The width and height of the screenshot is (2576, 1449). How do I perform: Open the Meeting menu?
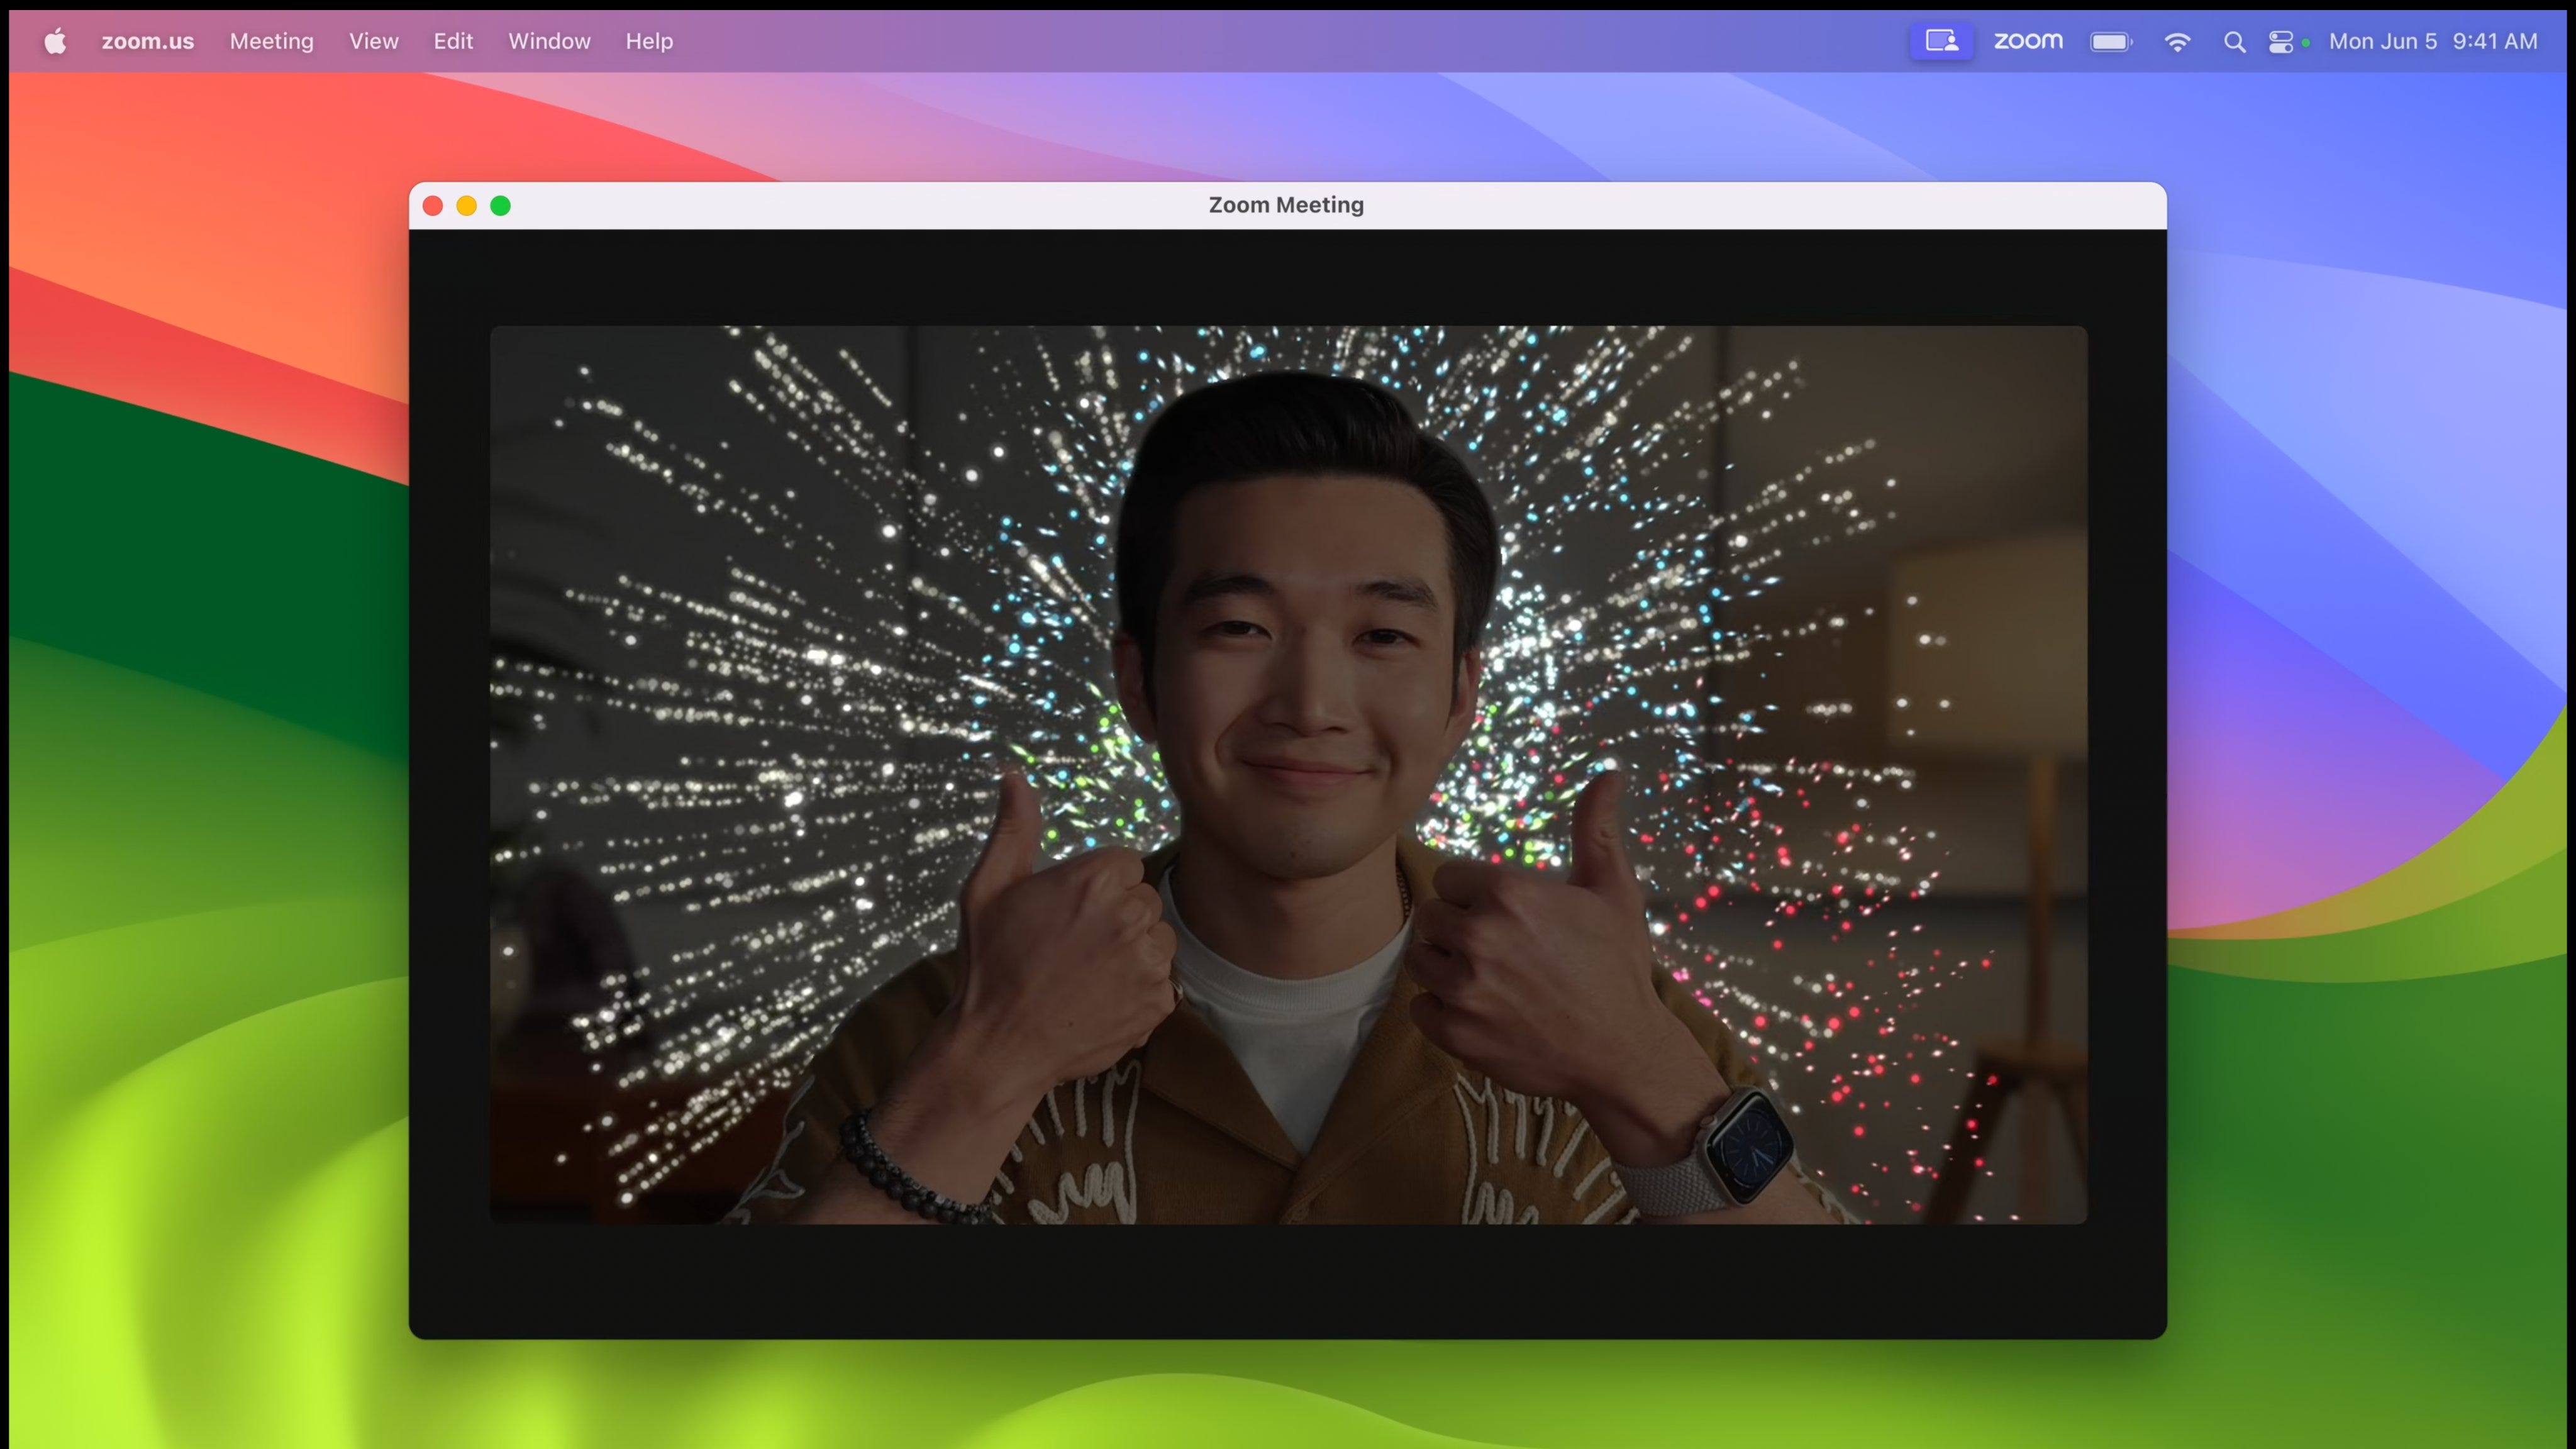(x=271, y=41)
